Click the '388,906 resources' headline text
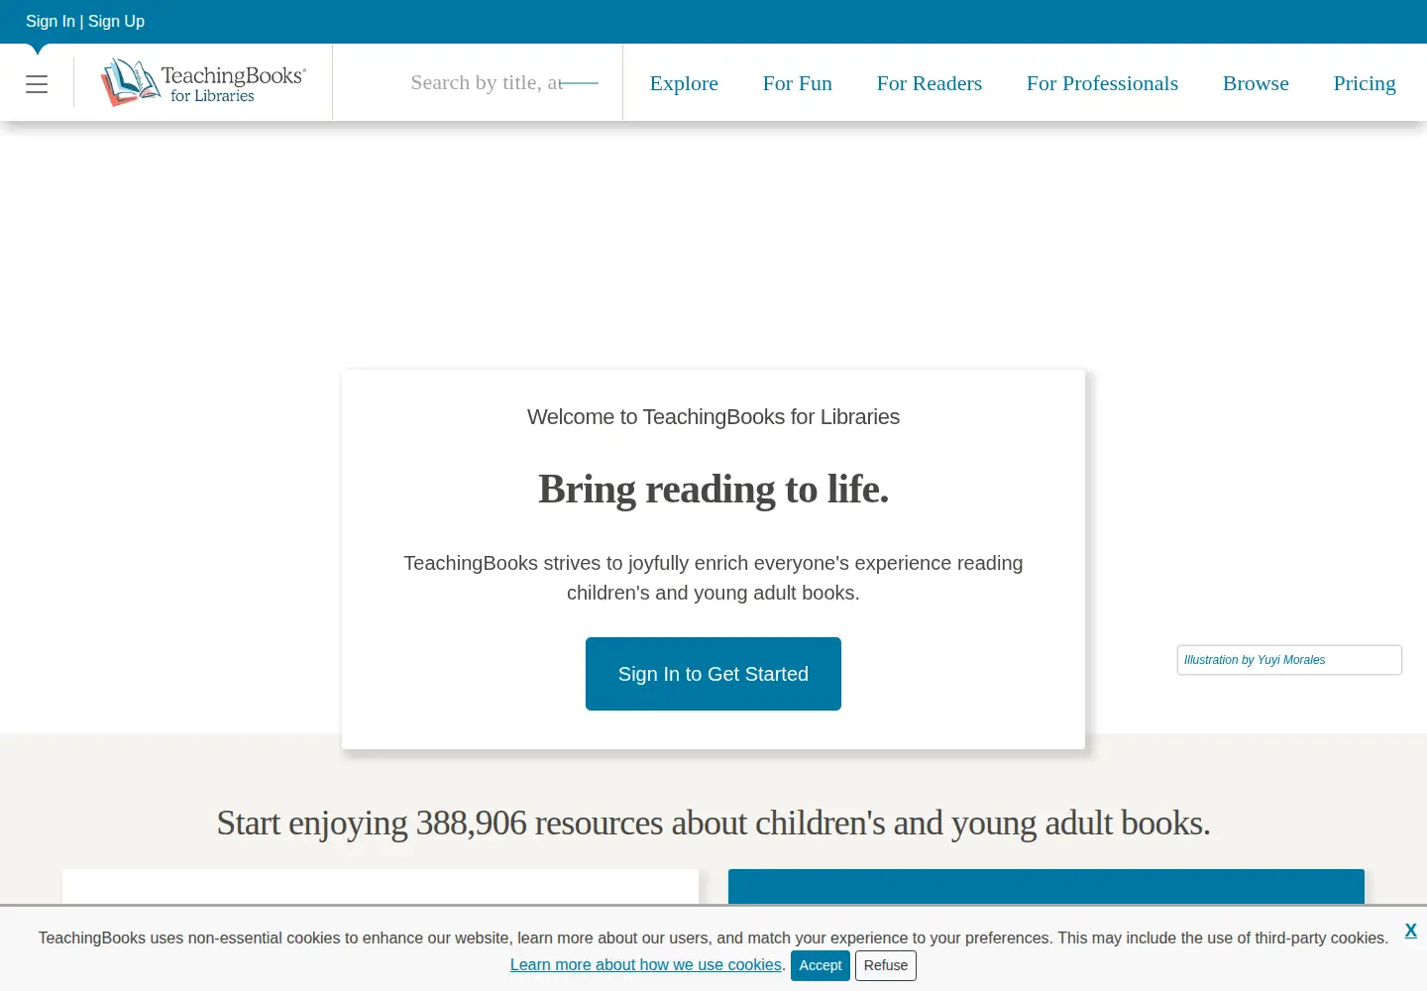Image resolution: width=1427 pixels, height=991 pixels. (713, 824)
